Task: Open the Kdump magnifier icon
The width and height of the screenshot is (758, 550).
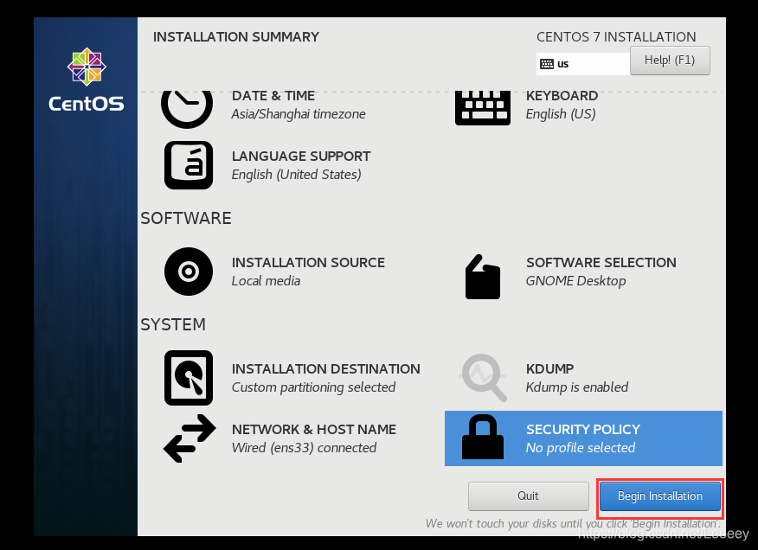Action: click(x=483, y=378)
